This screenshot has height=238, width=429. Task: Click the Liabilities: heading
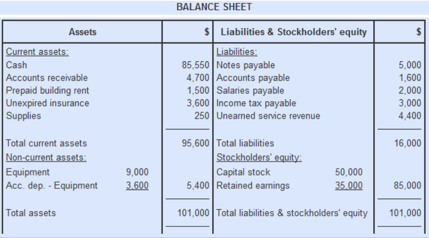click(237, 52)
